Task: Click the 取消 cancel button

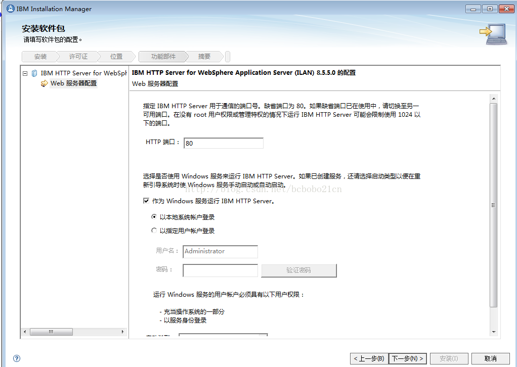Action: (x=491, y=358)
